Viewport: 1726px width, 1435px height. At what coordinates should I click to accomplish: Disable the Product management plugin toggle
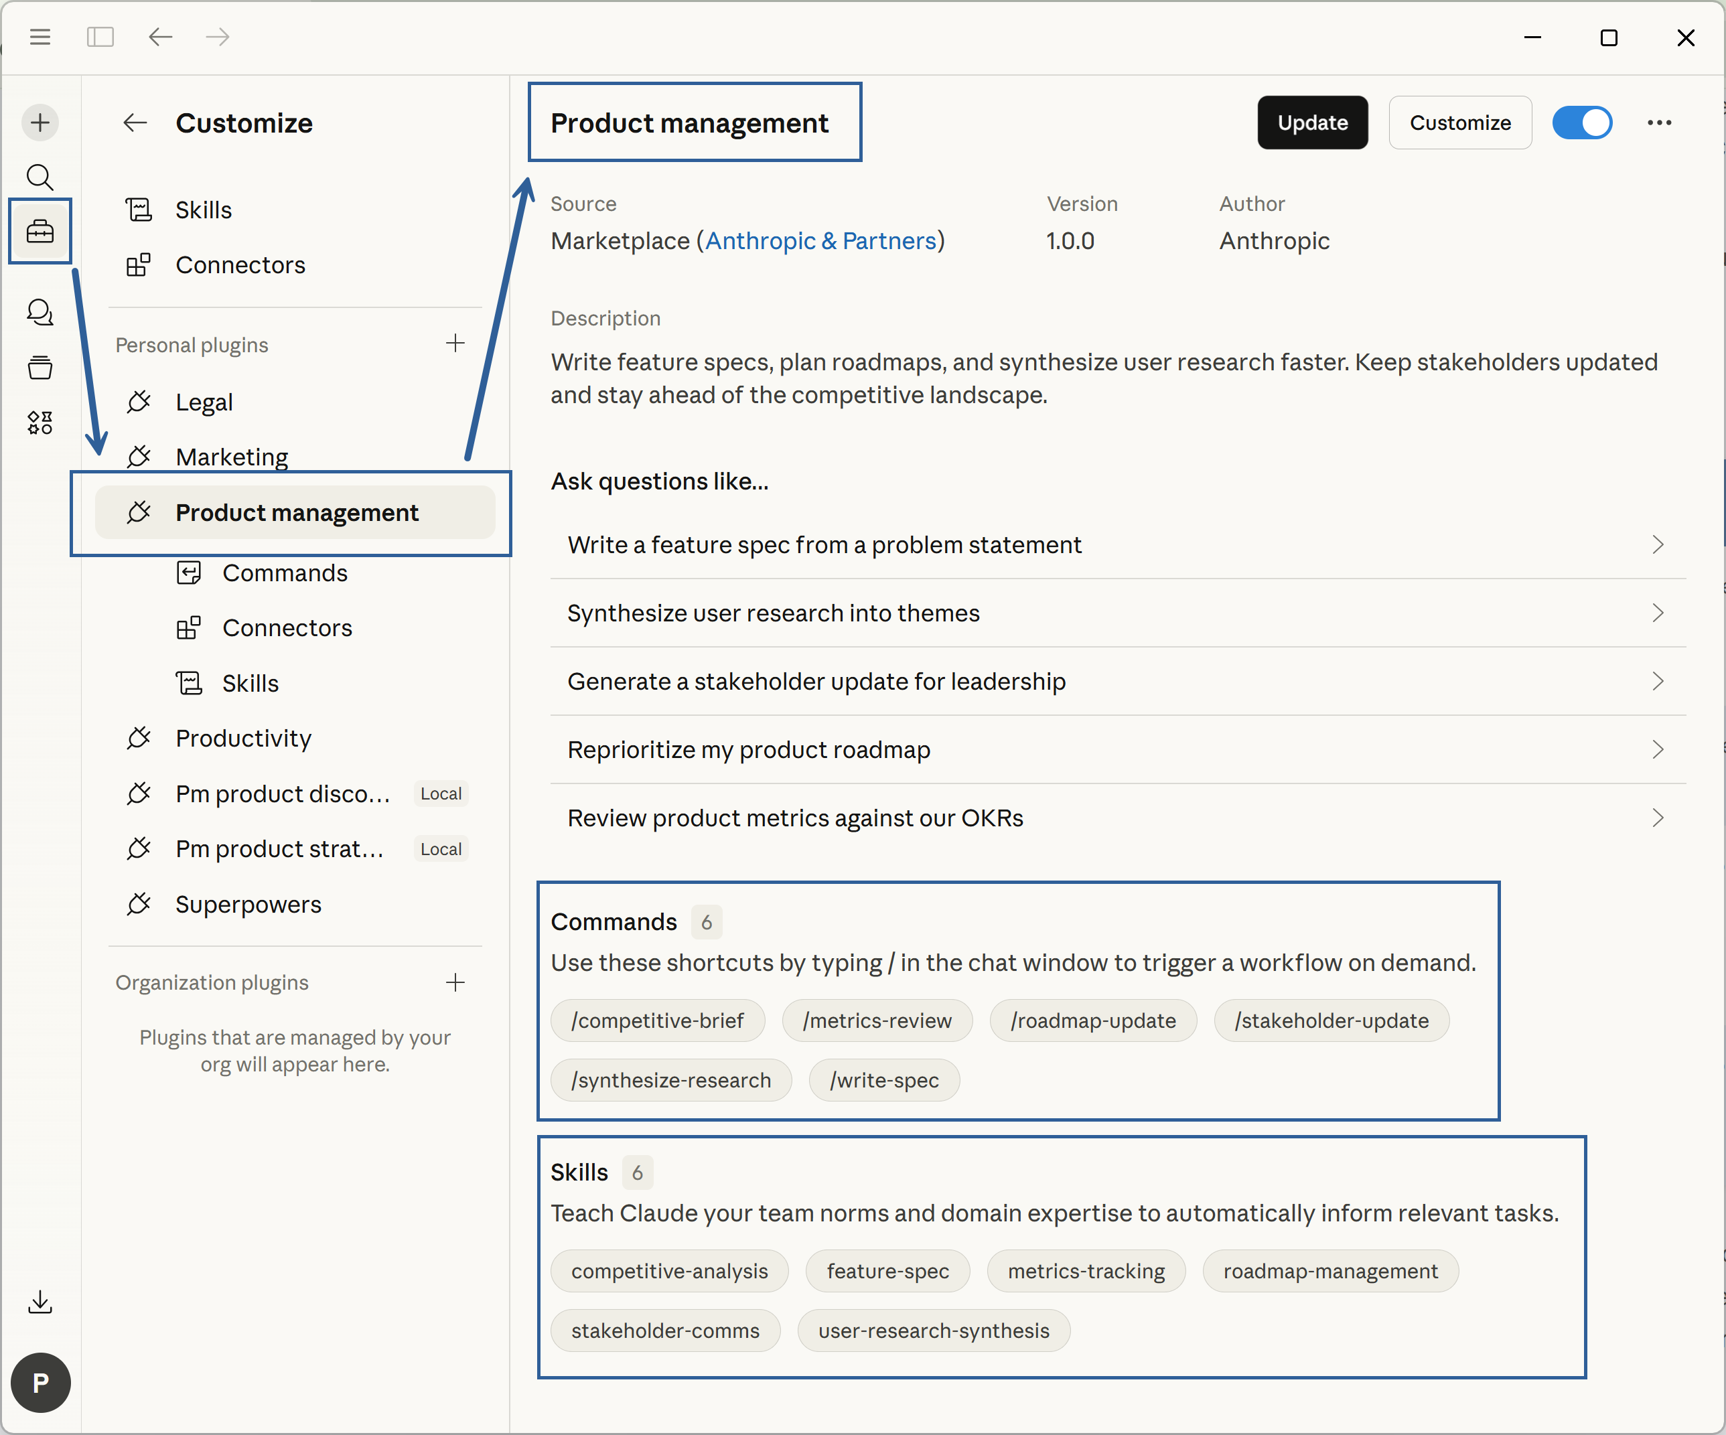click(x=1581, y=123)
